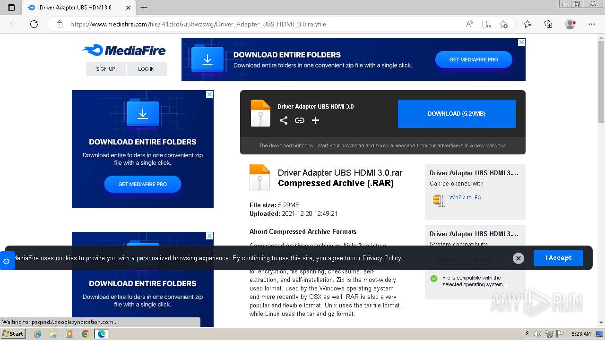Click GET MEDIAFIRE PRO in top banner
Screen dimensions: 605x340
474,59
